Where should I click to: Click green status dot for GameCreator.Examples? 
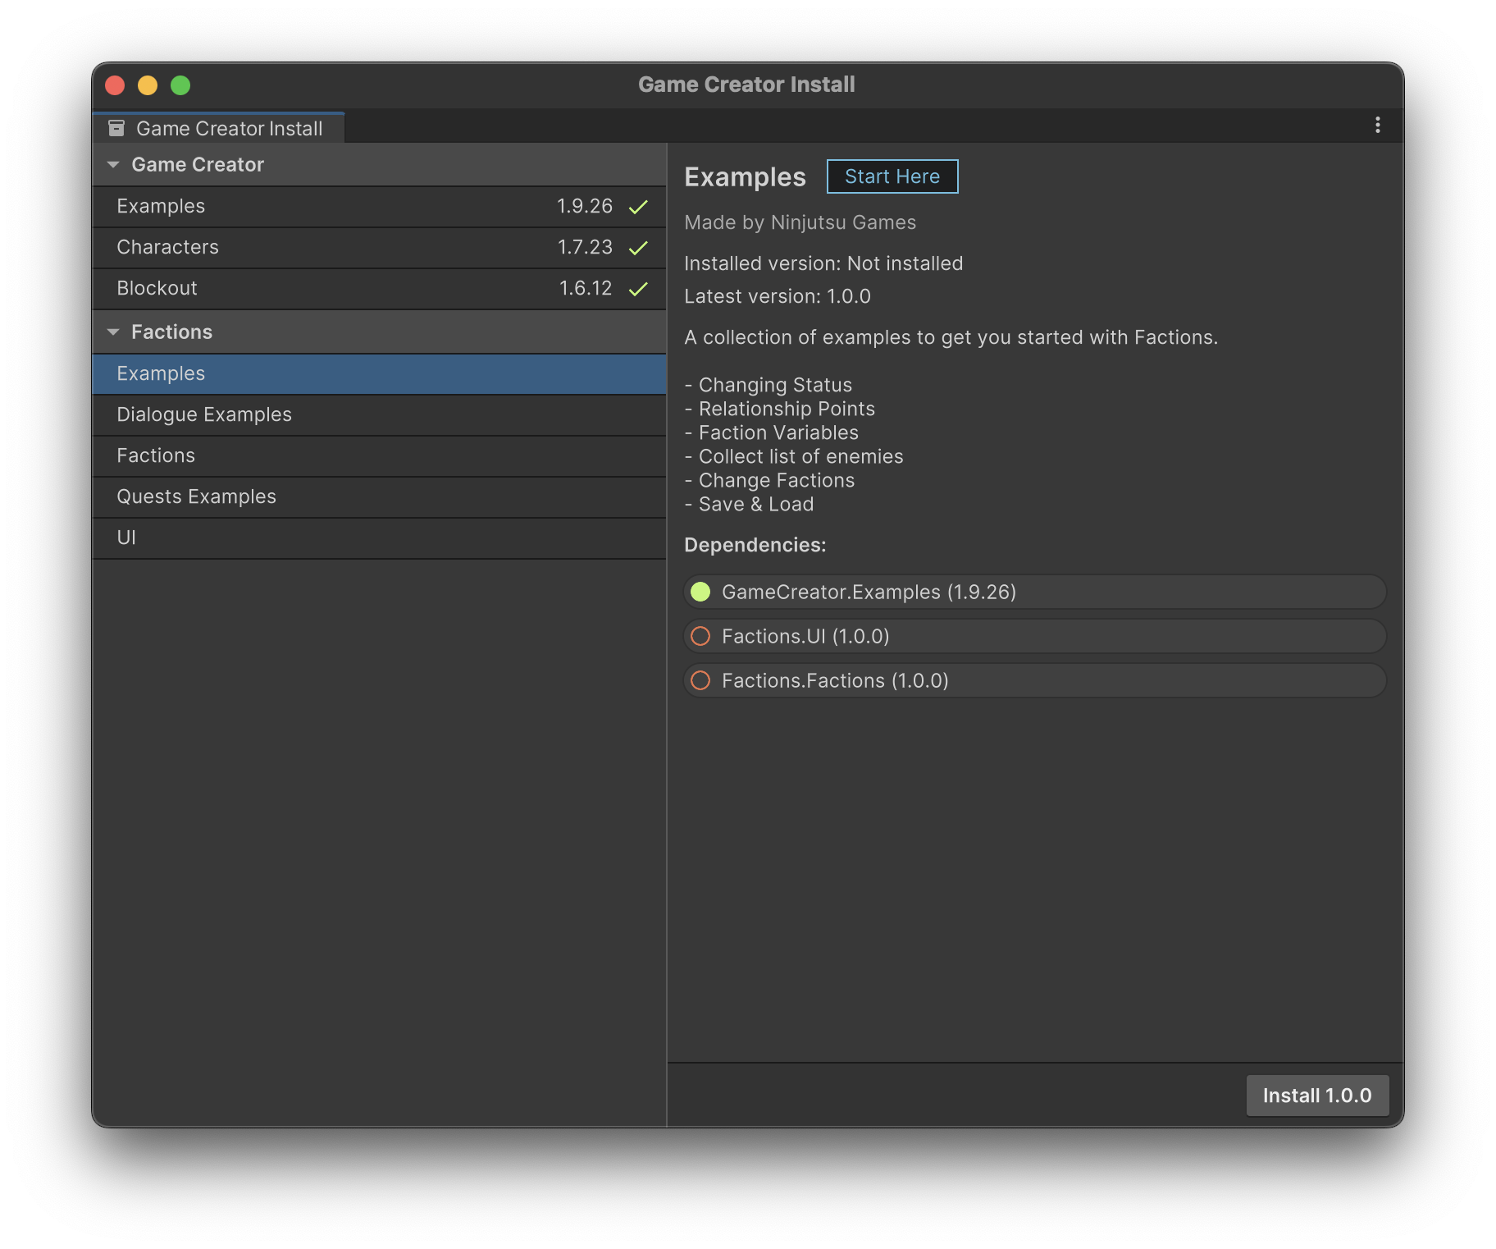[x=700, y=592]
